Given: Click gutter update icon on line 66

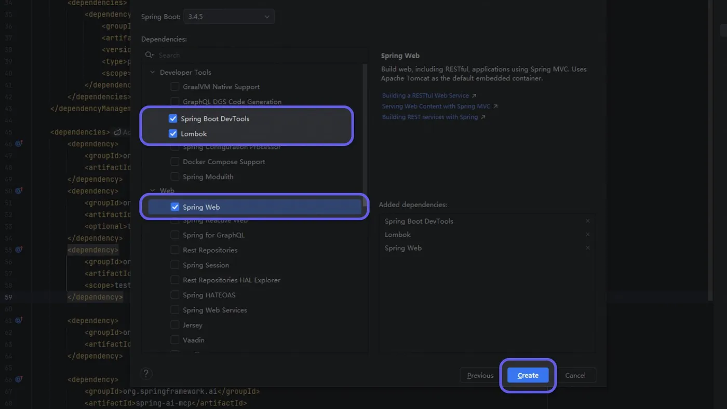Looking at the screenshot, I should click(x=19, y=380).
